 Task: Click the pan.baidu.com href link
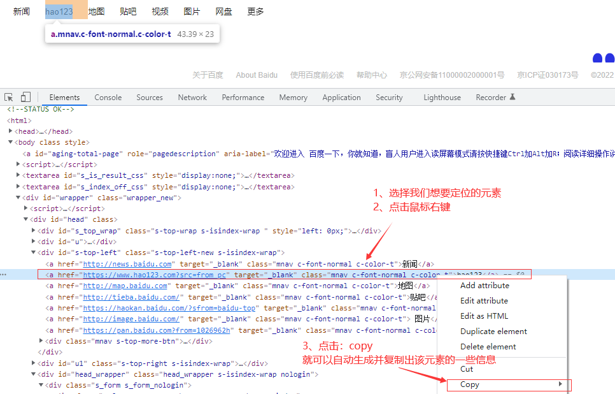[157, 330]
